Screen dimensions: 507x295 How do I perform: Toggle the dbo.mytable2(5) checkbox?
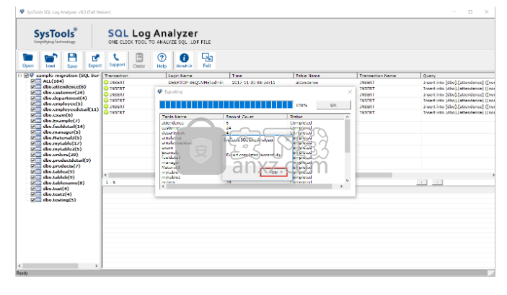(32, 149)
